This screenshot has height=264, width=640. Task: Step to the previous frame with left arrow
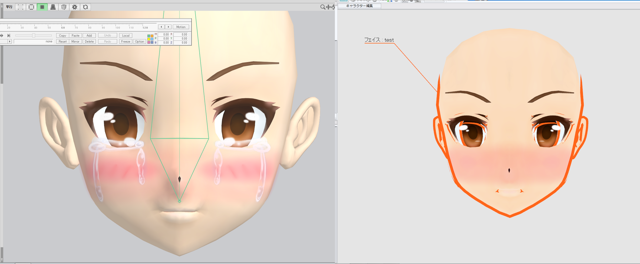[161, 27]
